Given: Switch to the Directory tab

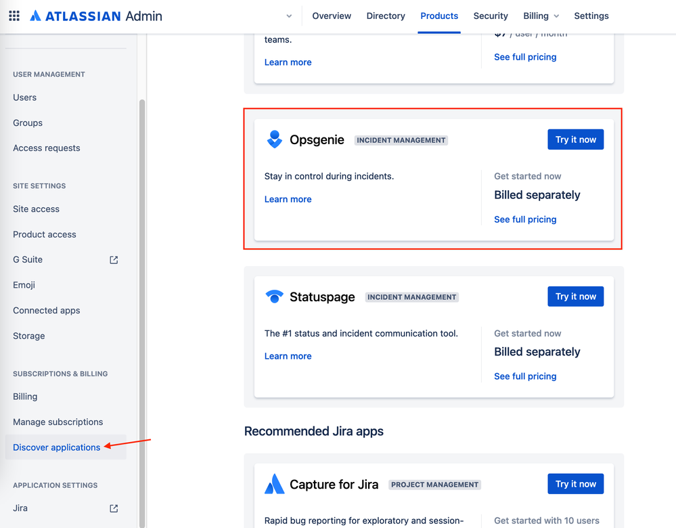Looking at the screenshot, I should click(386, 16).
